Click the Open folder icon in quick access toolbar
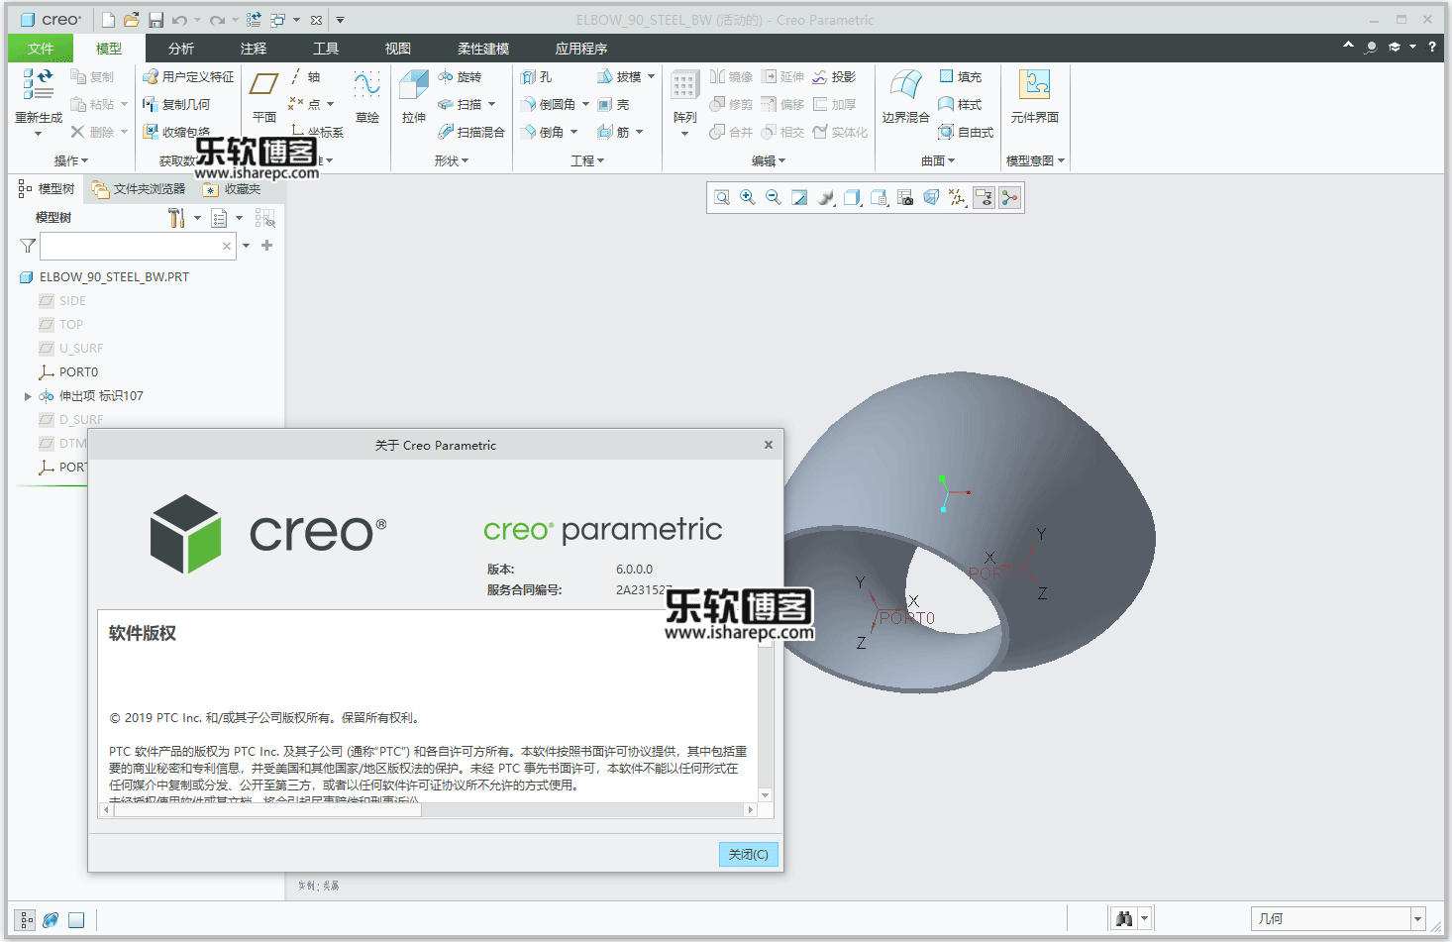 [132, 20]
